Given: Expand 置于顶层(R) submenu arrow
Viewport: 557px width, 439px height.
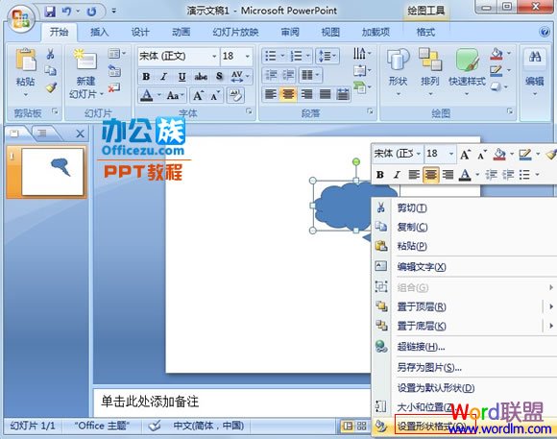Looking at the screenshot, I should coord(550,306).
